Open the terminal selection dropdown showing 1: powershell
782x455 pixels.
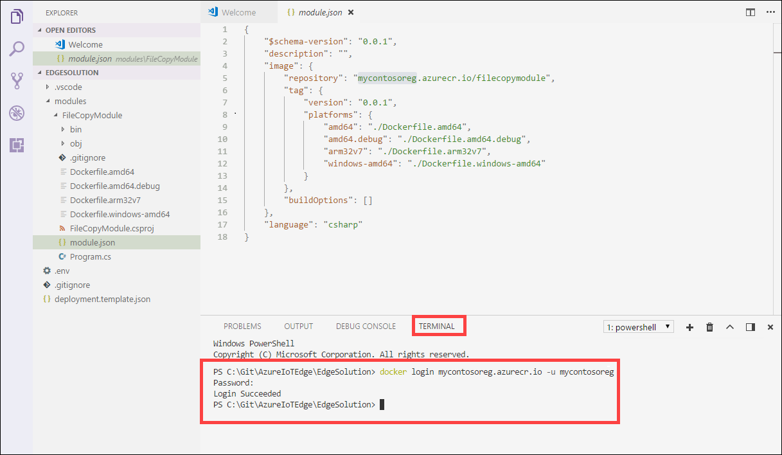point(638,326)
